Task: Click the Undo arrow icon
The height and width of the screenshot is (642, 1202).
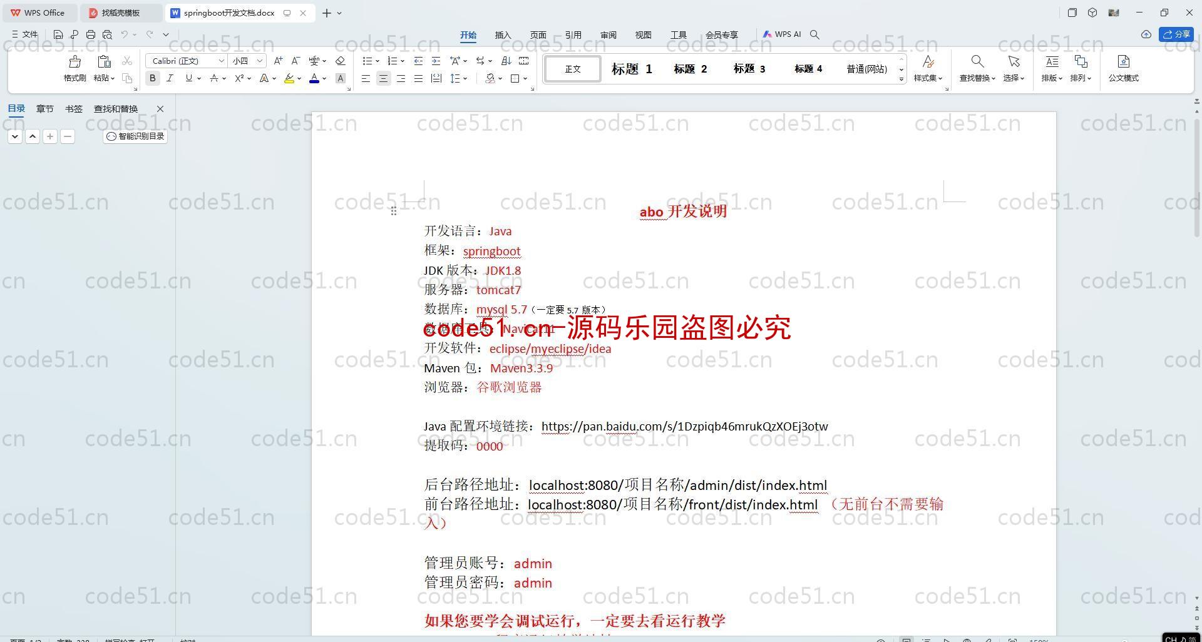Action: click(x=125, y=34)
